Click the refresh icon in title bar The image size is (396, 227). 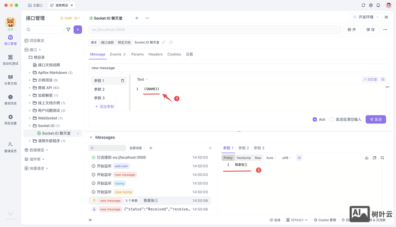[363, 5]
